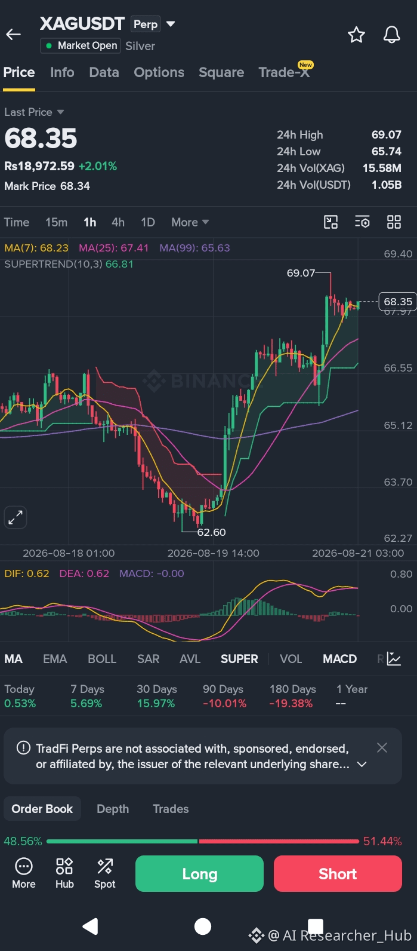
Task: Tap the 180 Days -19.38% performance
Action: (x=292, y=696)
